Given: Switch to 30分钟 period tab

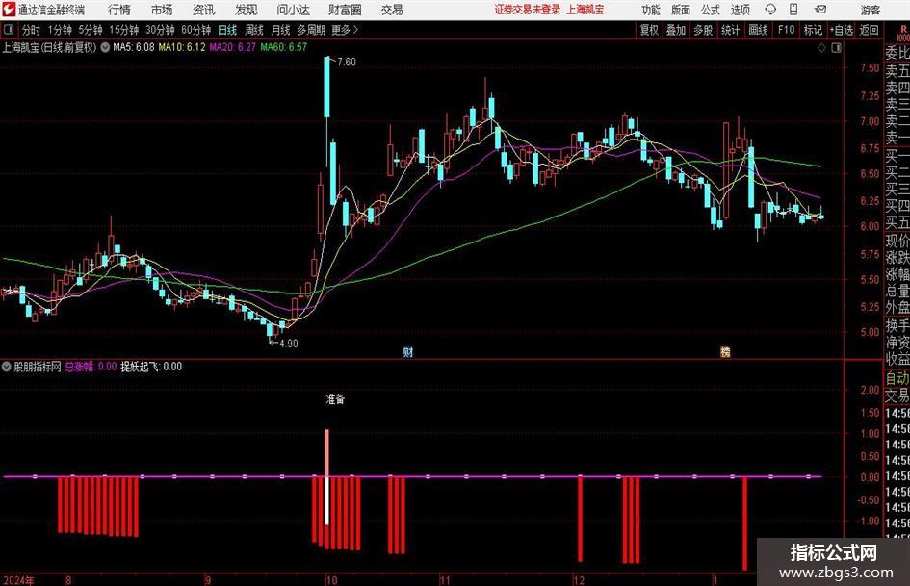Looking at the screenshot, I should pos(160,30).
